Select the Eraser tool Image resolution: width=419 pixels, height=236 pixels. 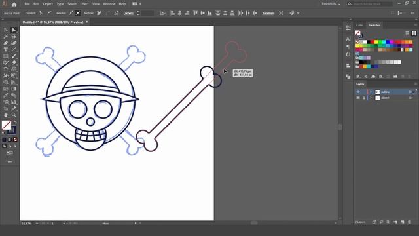point(14,63)
